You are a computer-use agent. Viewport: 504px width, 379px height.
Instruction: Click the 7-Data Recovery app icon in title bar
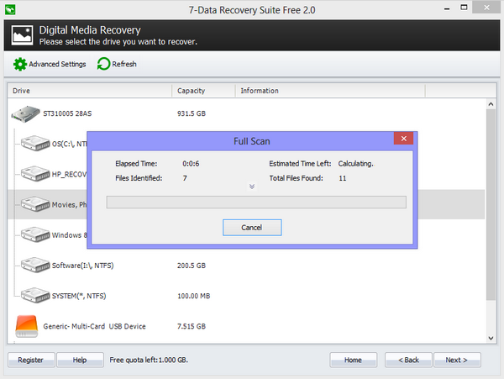point(10,9)
